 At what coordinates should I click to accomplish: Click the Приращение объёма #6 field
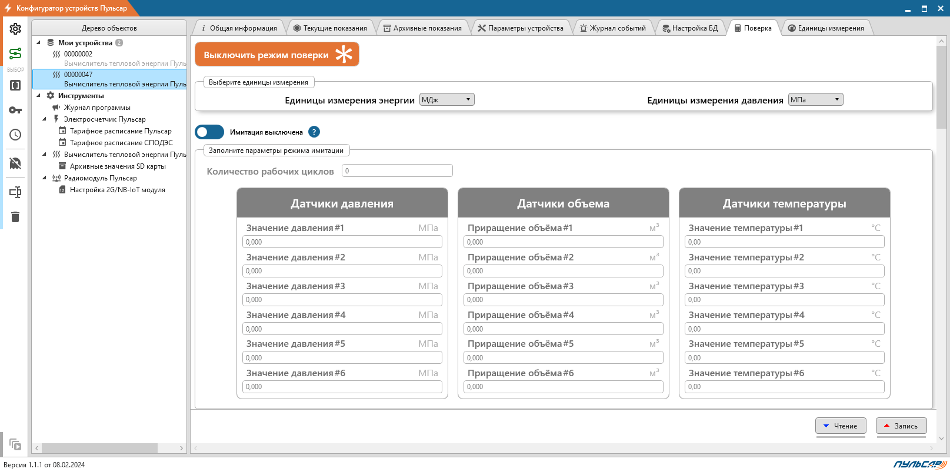coord(564,387)
